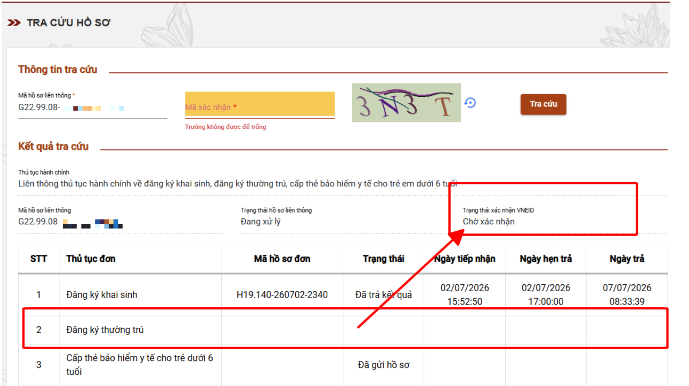Click record code H19.140-260702-2340
The width and height of the screenshot is (689, 386).
coord(282,294)
